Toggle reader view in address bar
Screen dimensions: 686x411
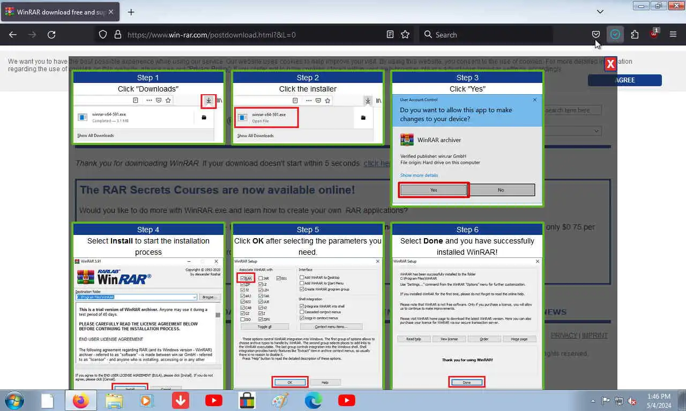pyautogui.click(x=390, y=34)
